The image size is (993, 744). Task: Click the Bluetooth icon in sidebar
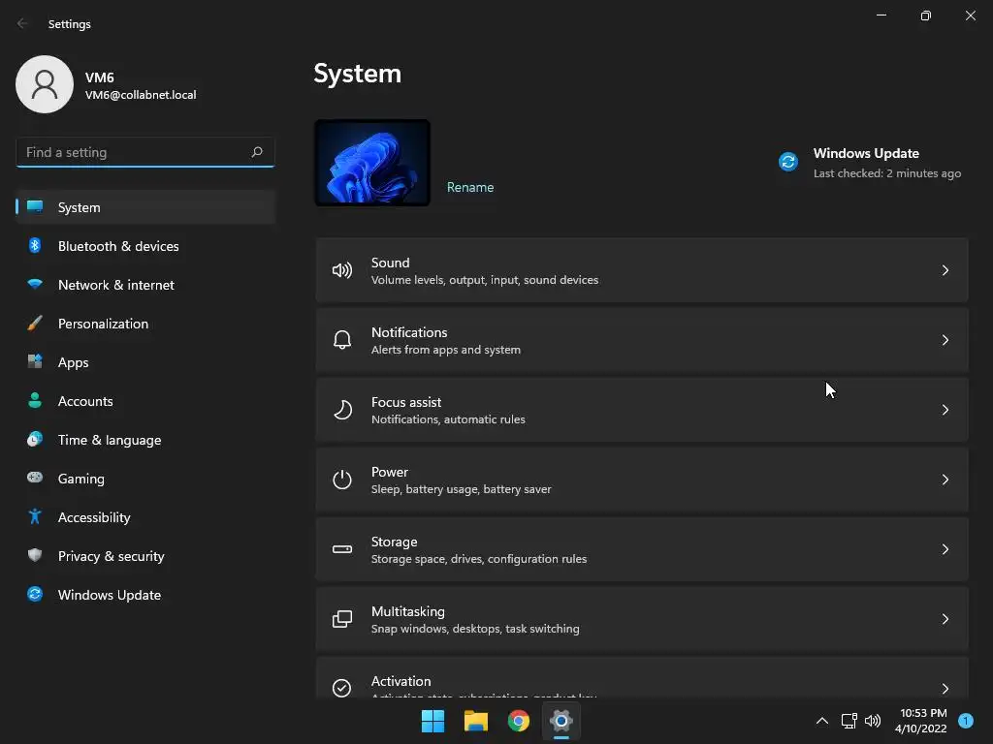(35, 245)
